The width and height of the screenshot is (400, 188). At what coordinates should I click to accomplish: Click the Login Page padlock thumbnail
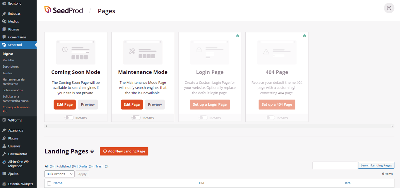coord(210,52)
